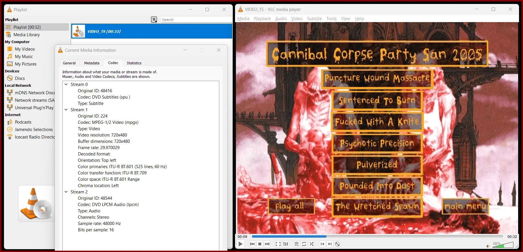Viewport: 523px width, 252px height.
Task: Collapse the Stream 1 node
Action: (x=66, y=110)
